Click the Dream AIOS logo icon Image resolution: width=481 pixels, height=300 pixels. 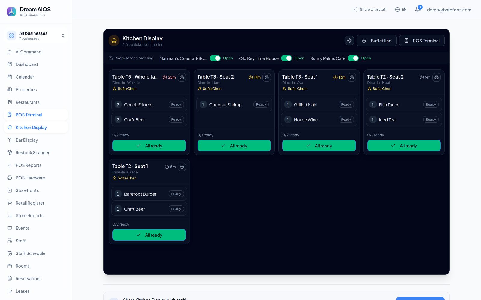point(11,12)
